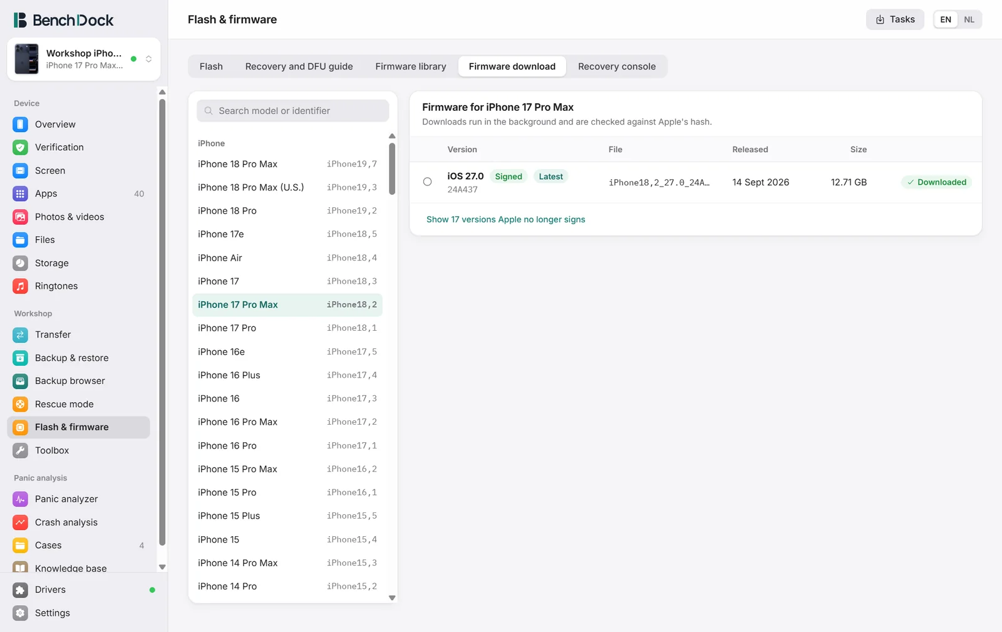Click the Version column header
This screenshot has height=632, width=1002.
point(462,150)
